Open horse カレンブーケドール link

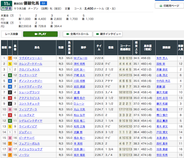[x=30, y=64]
